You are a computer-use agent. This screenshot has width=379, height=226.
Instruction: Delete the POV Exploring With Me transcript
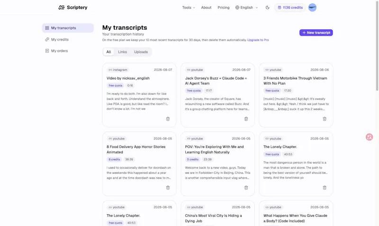(x=246, y=188)
